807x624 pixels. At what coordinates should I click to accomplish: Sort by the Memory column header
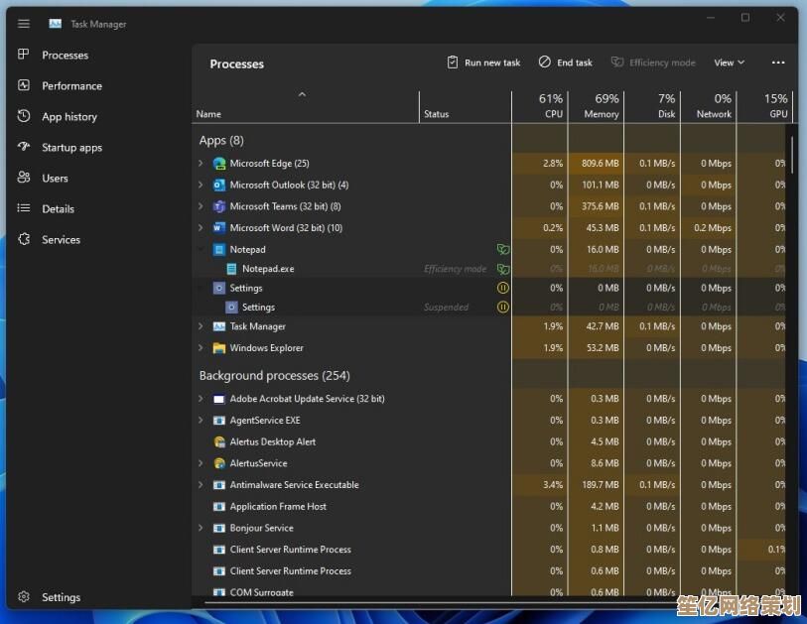tap(596, 107)
